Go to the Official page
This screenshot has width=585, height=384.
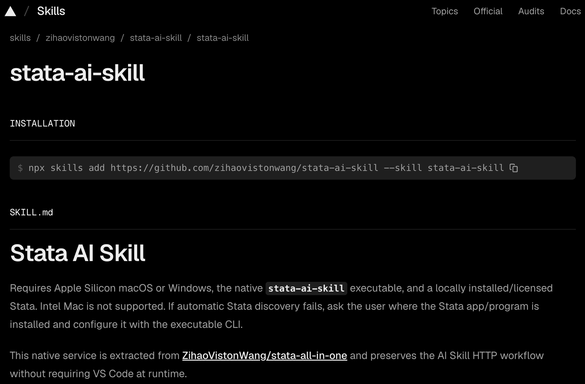pos(488,11)
